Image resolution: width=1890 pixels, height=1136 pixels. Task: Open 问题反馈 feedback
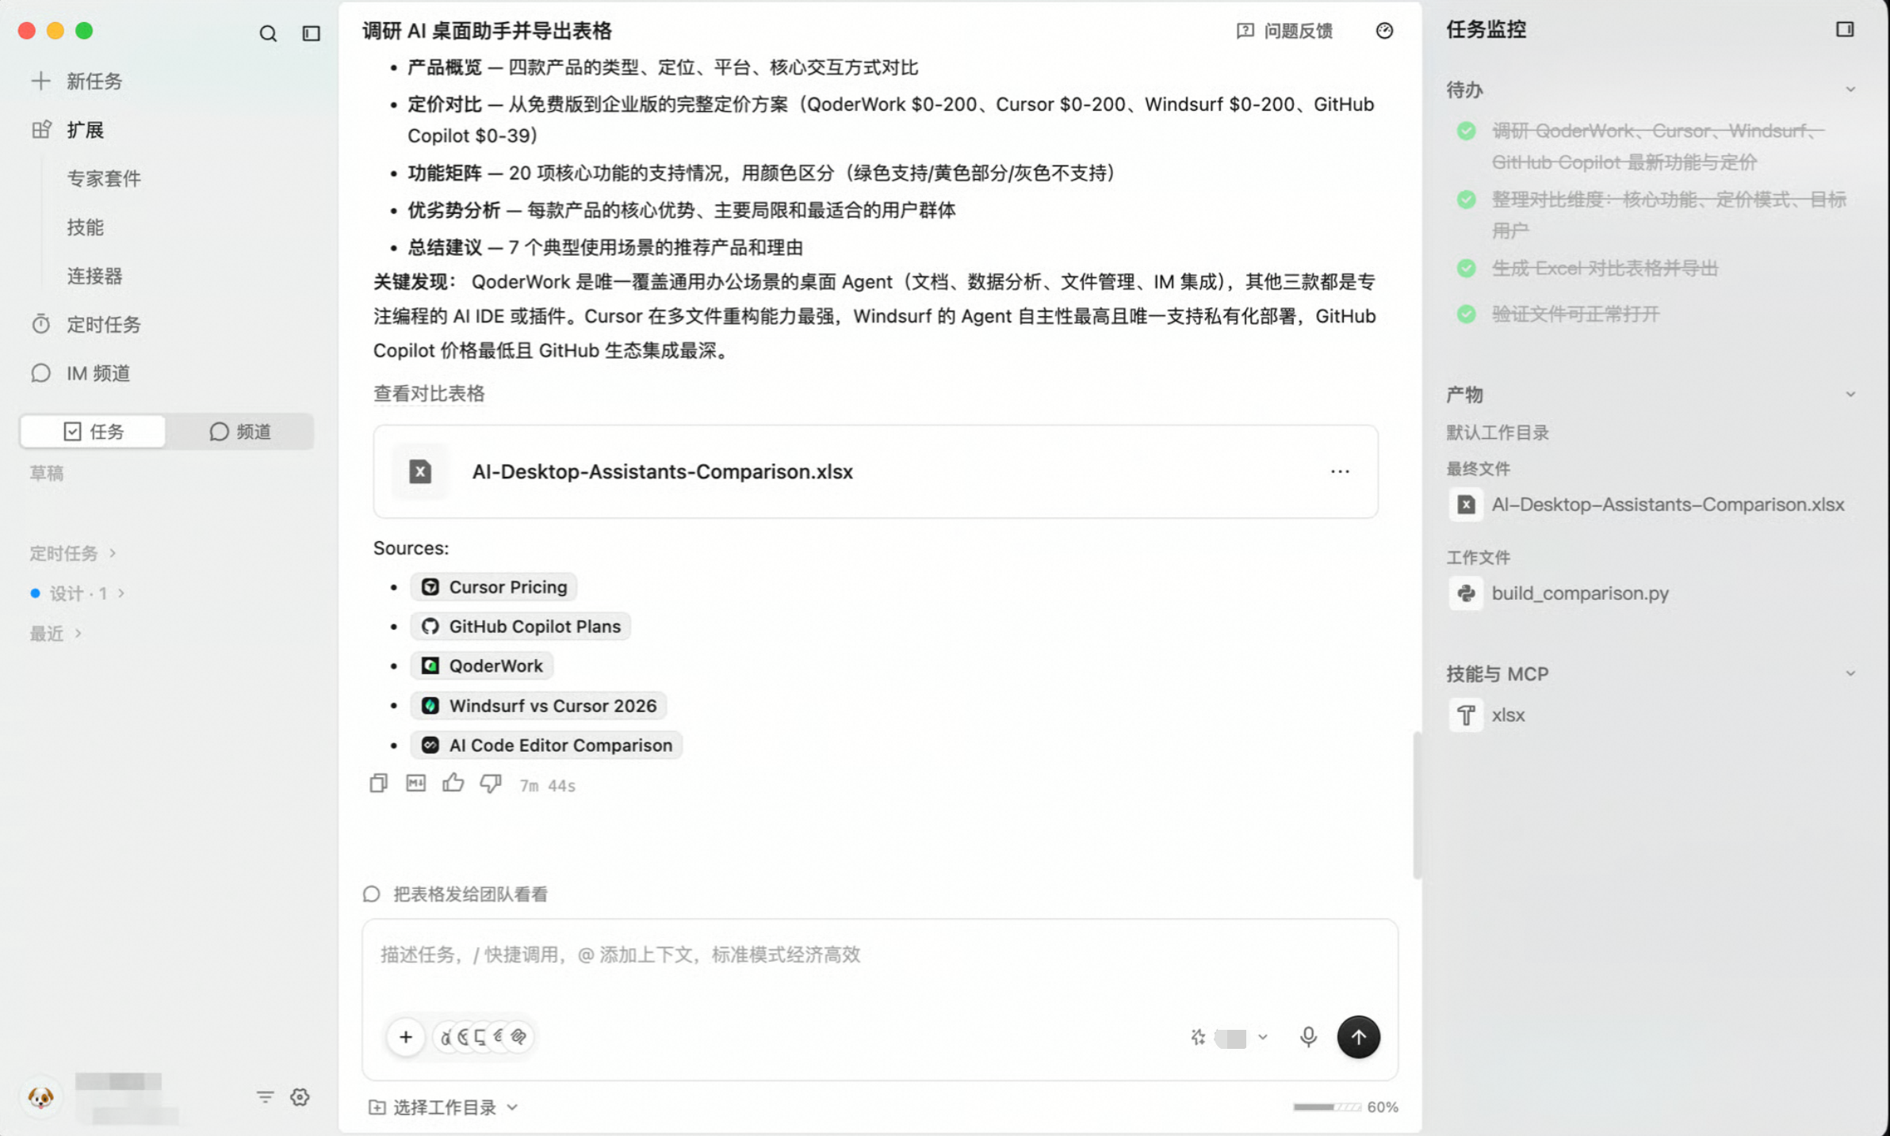pos(1284,31)
